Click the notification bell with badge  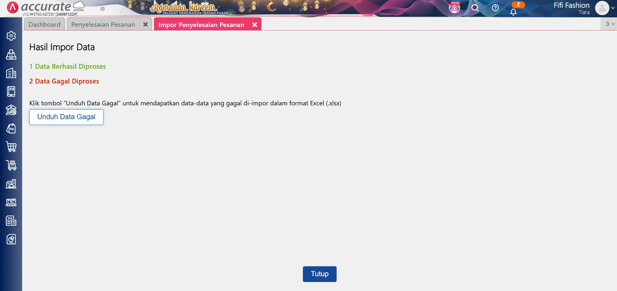point(513,11)
